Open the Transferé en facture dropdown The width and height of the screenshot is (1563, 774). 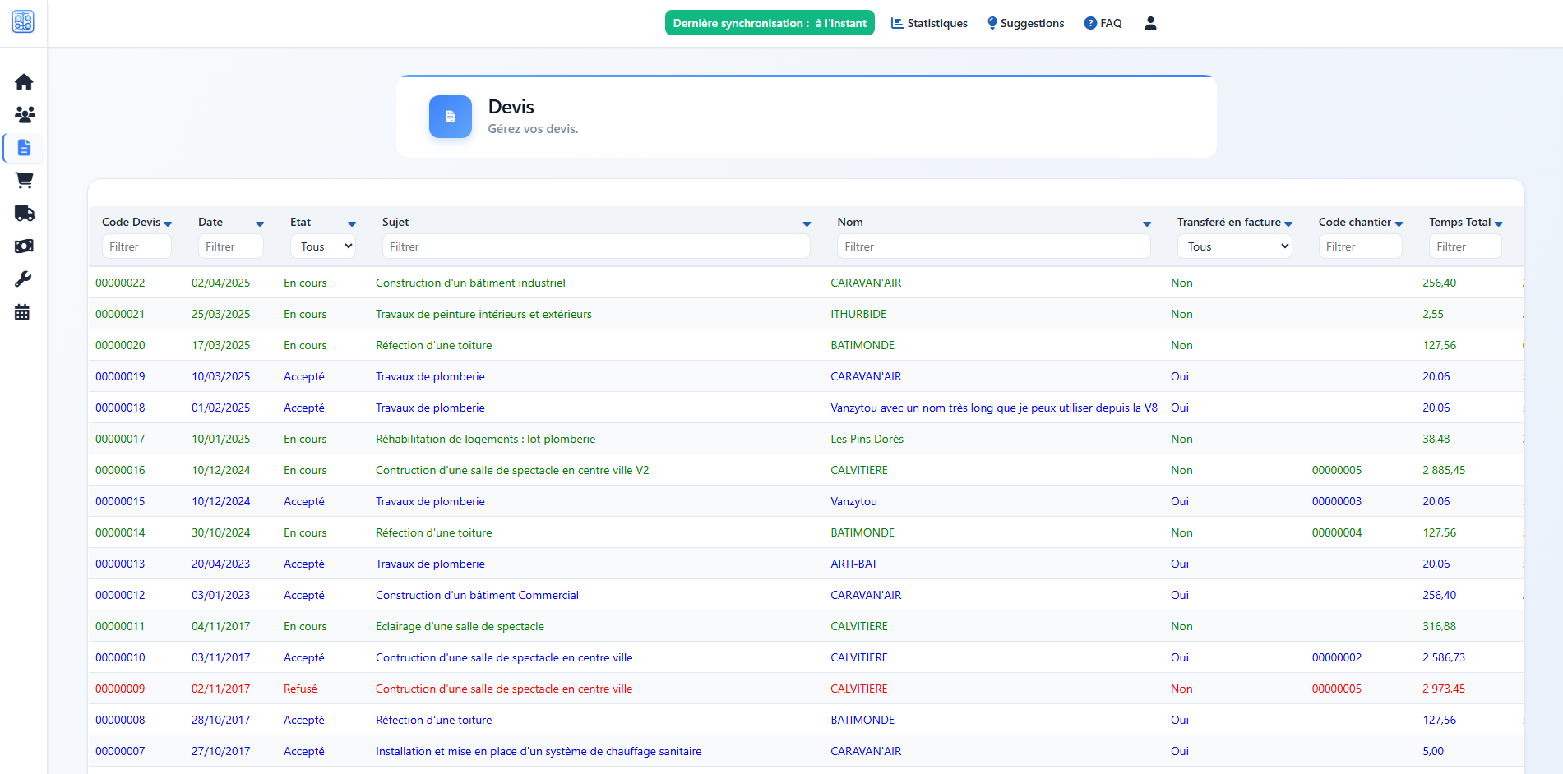1234,246
